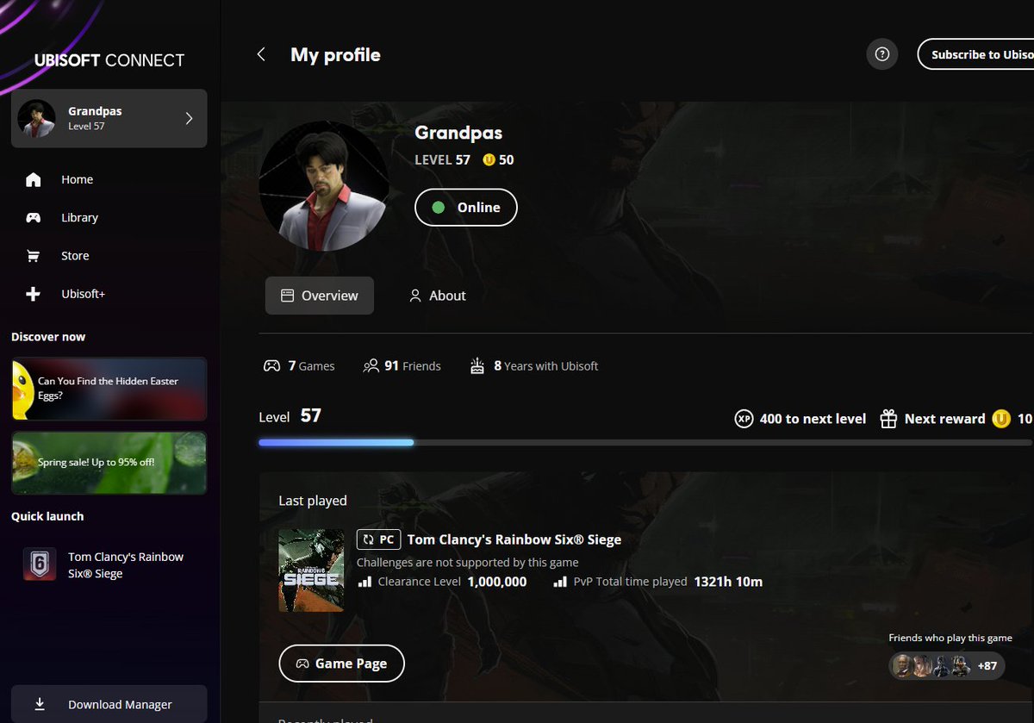Open the Download Manager button
The height and width of the screenshot is (723, 1034).
pyautogui.click(x=109, y=704)
